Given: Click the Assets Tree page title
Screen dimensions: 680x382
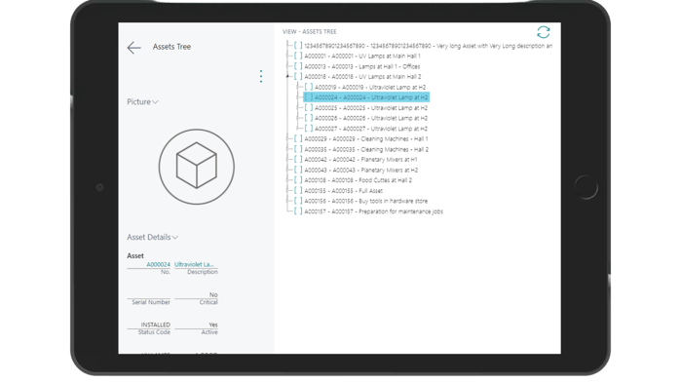Looking at the screenshot, I should (x=171, y=47).
